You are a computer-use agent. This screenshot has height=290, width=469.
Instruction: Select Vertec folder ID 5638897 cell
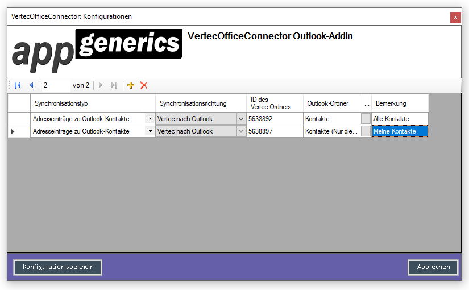click(x=275, y=131)
